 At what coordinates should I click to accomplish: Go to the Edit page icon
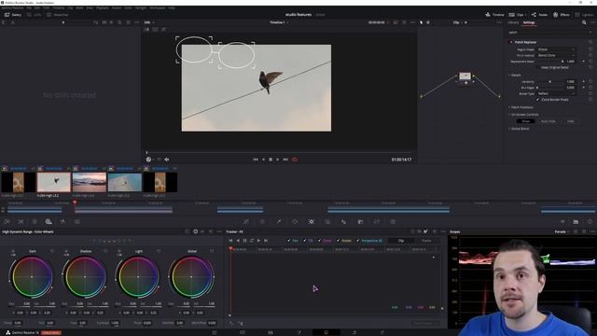point(271,332)
